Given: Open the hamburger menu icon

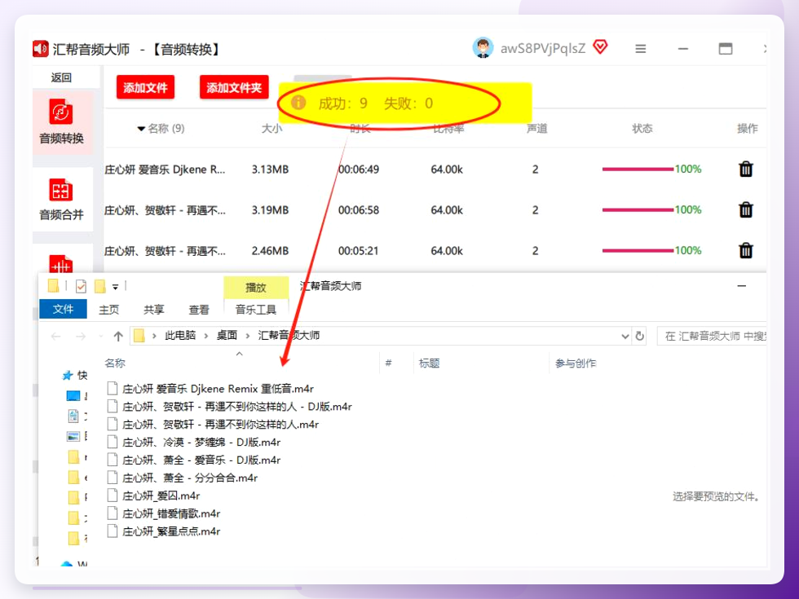Looking at the screenshot, I should tap(641, 49).
